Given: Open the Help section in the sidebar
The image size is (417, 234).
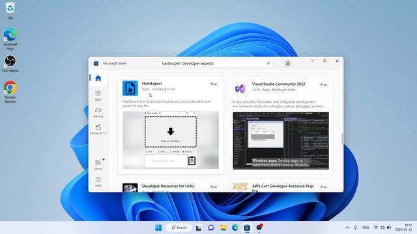Looking at the screenshot, I should [98, 182].
